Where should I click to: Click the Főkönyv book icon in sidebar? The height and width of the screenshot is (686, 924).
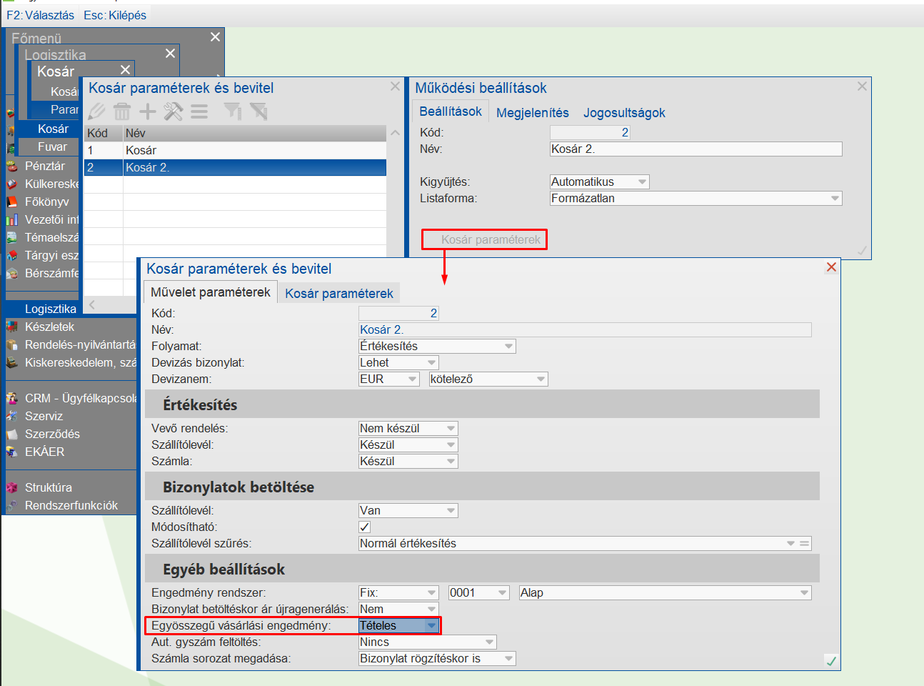click(x=11, y=202)
